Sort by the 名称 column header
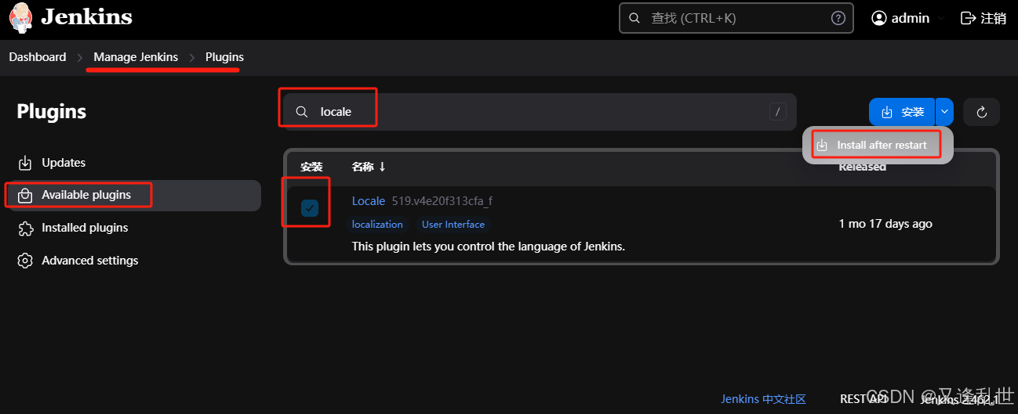 [x=369, y=167]
